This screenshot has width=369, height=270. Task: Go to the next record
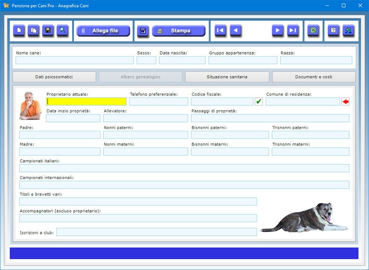278,30
